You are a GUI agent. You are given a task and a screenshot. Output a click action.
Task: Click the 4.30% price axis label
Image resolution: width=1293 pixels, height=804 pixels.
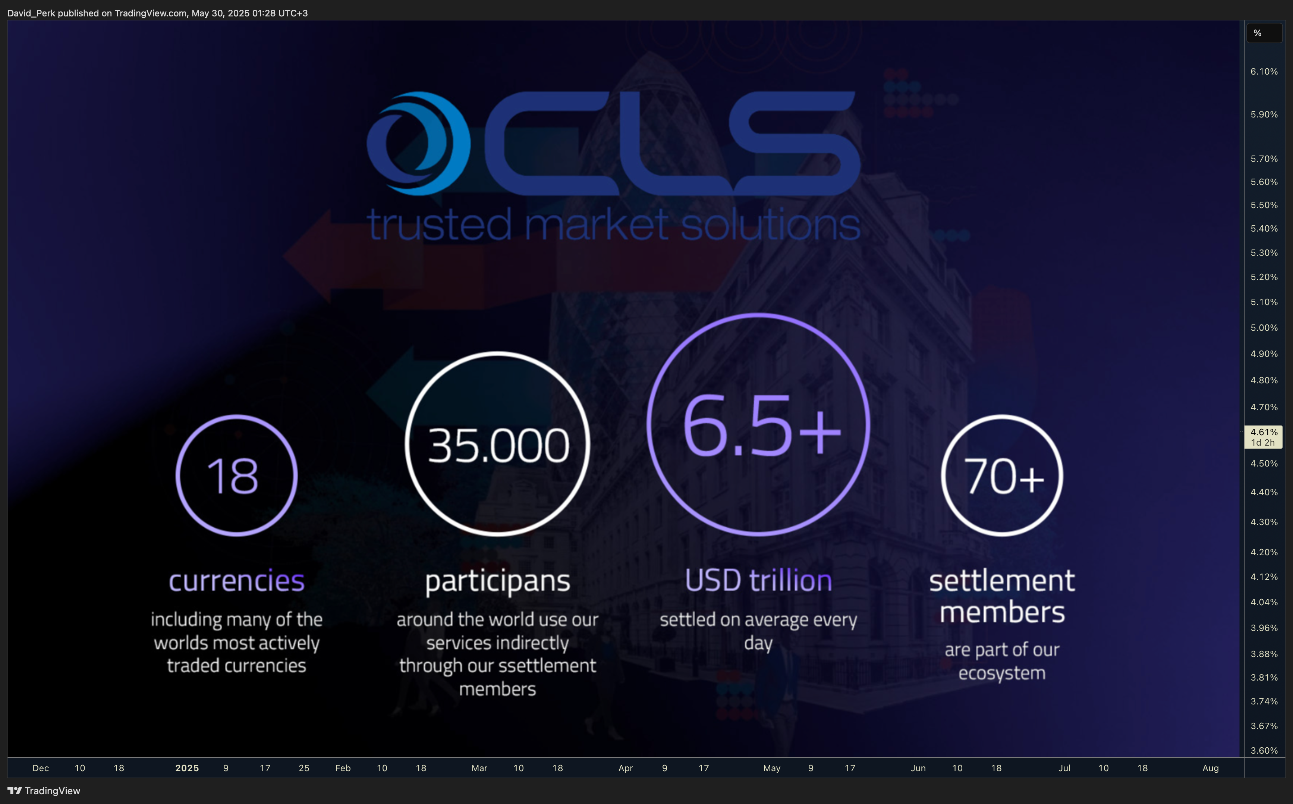[x=1264, y=522]
